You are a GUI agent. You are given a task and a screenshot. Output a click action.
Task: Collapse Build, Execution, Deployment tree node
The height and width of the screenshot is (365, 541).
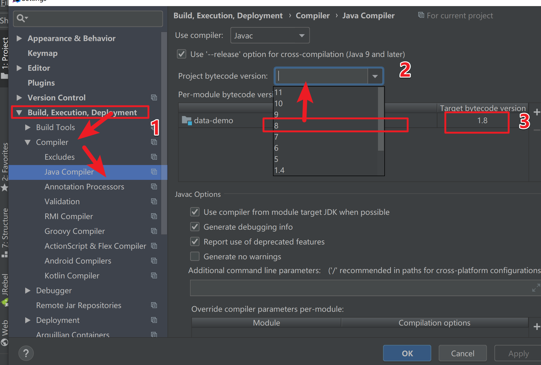tap(19, 113)
